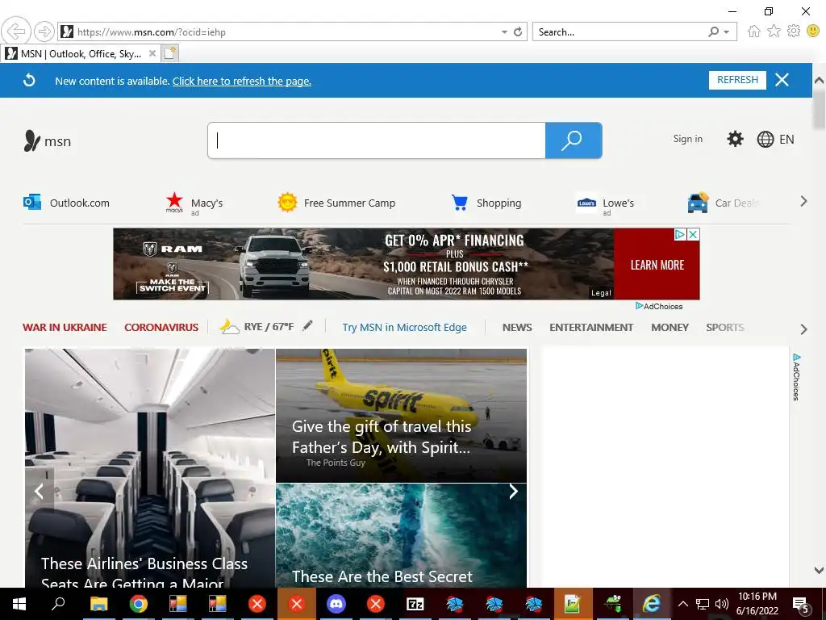The height and width of the screenshot is (620, 826).
Task: Open taskbar search magnifier
Action: 58,604
